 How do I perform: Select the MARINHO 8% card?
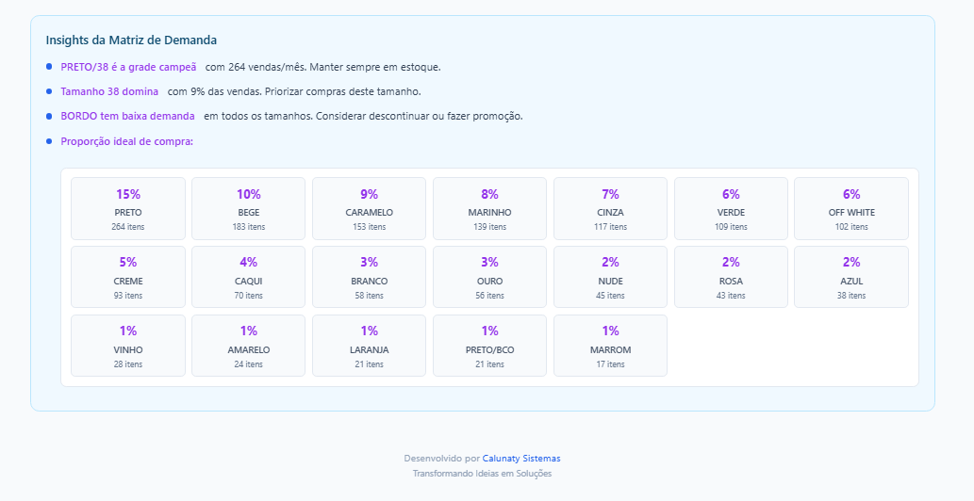(x=489, y=208)
